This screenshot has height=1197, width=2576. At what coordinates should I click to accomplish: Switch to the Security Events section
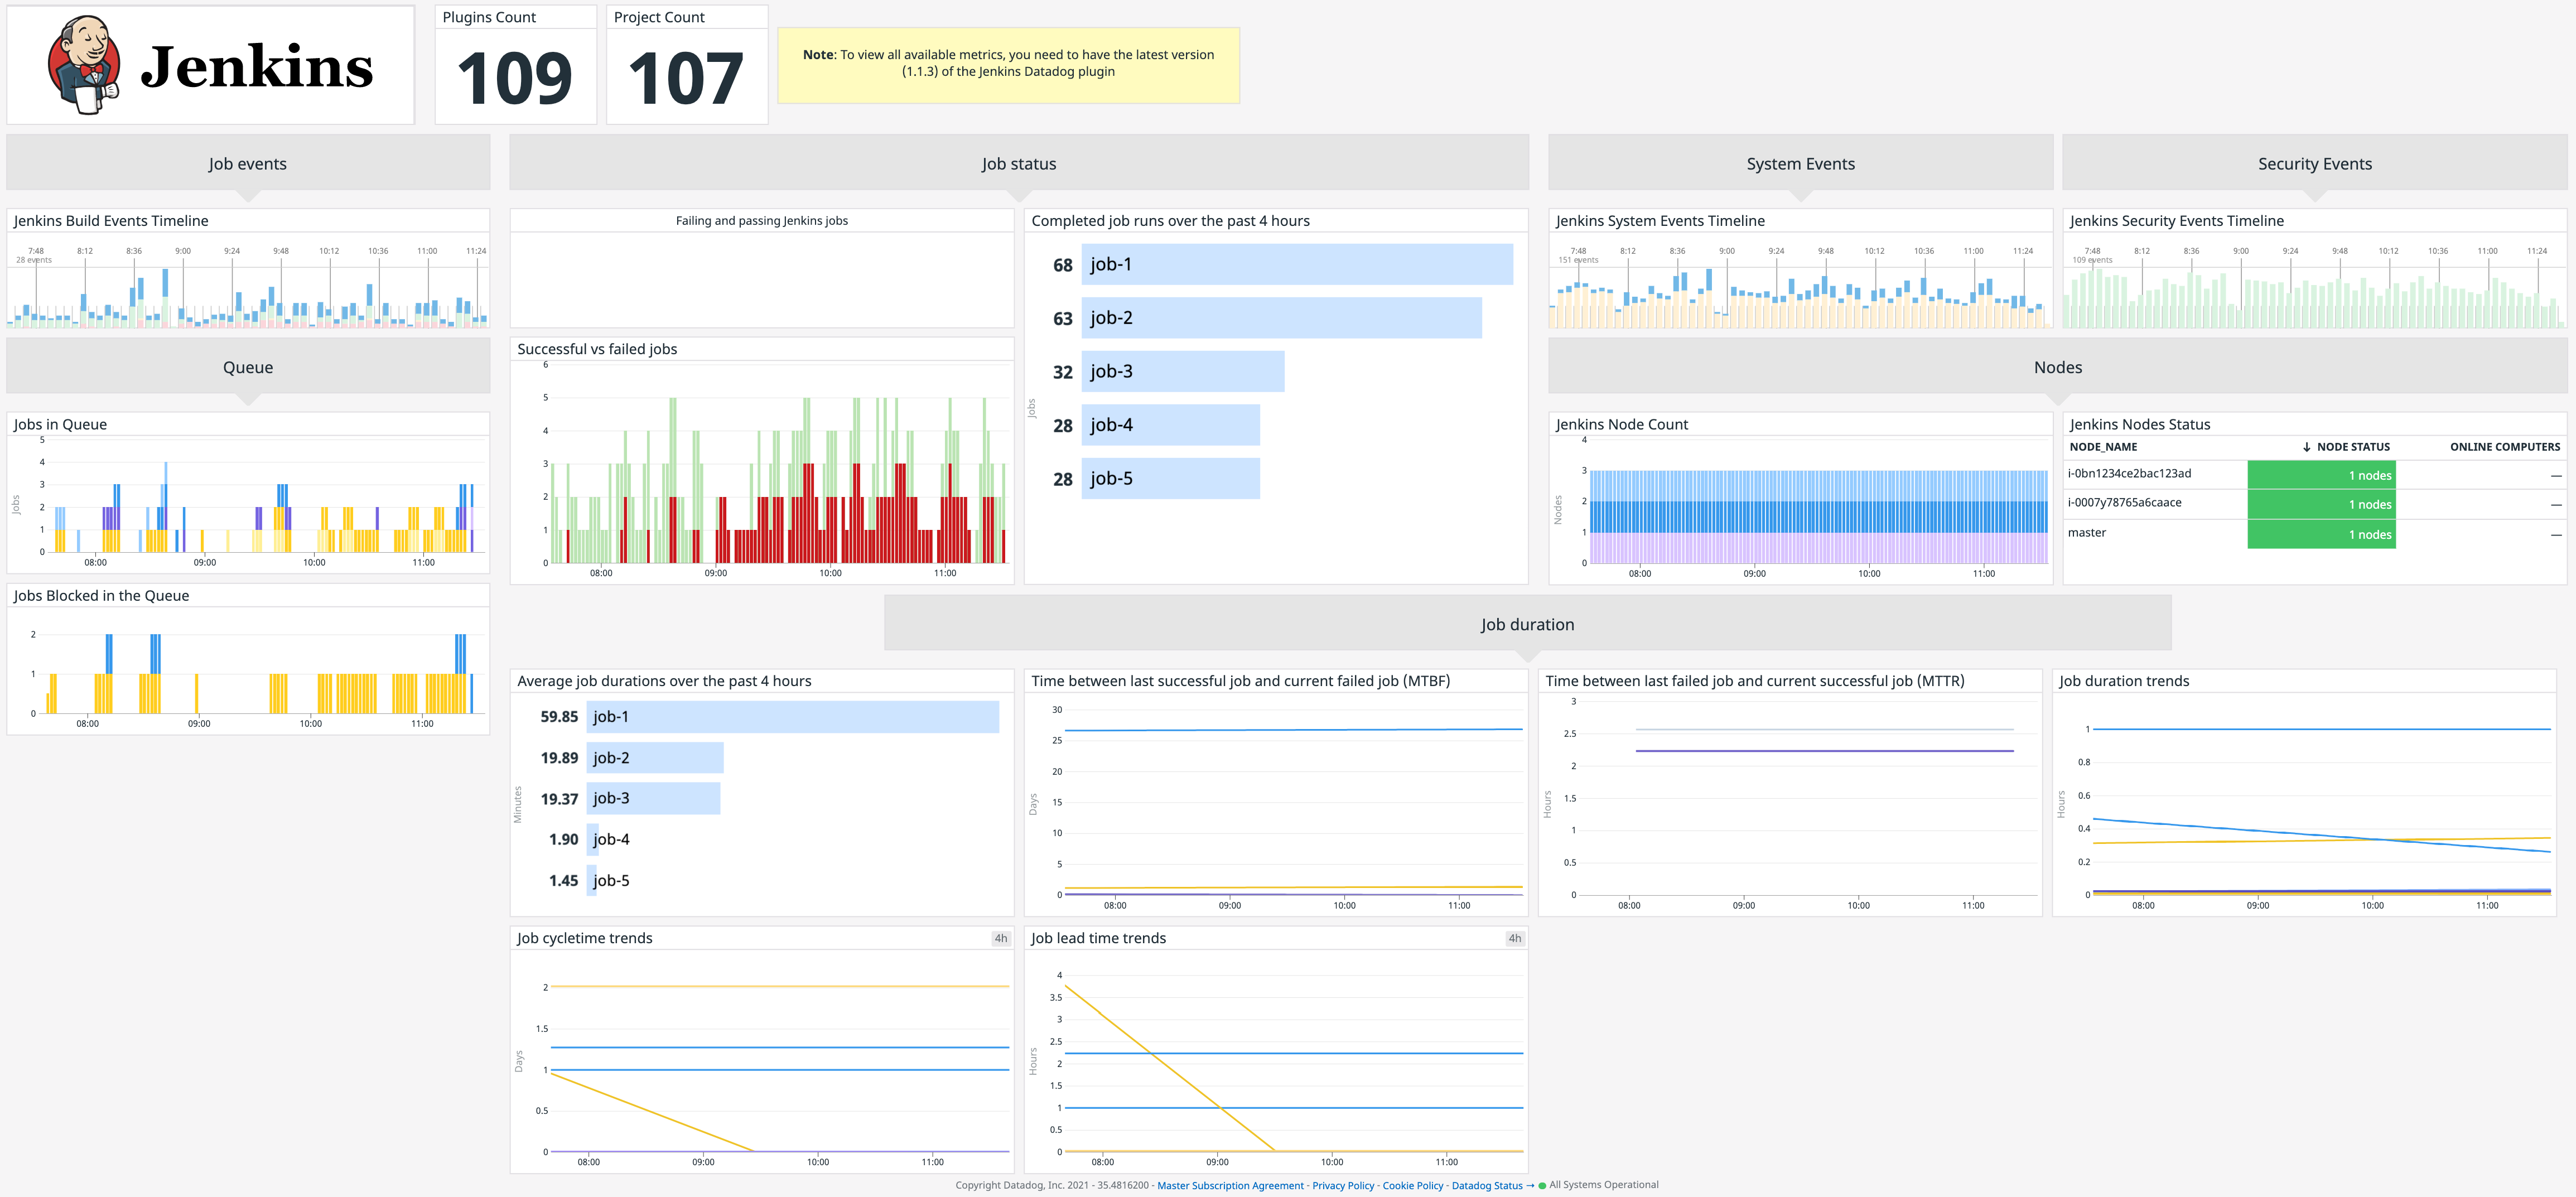pyautogui.click(x=2315, y=163)
